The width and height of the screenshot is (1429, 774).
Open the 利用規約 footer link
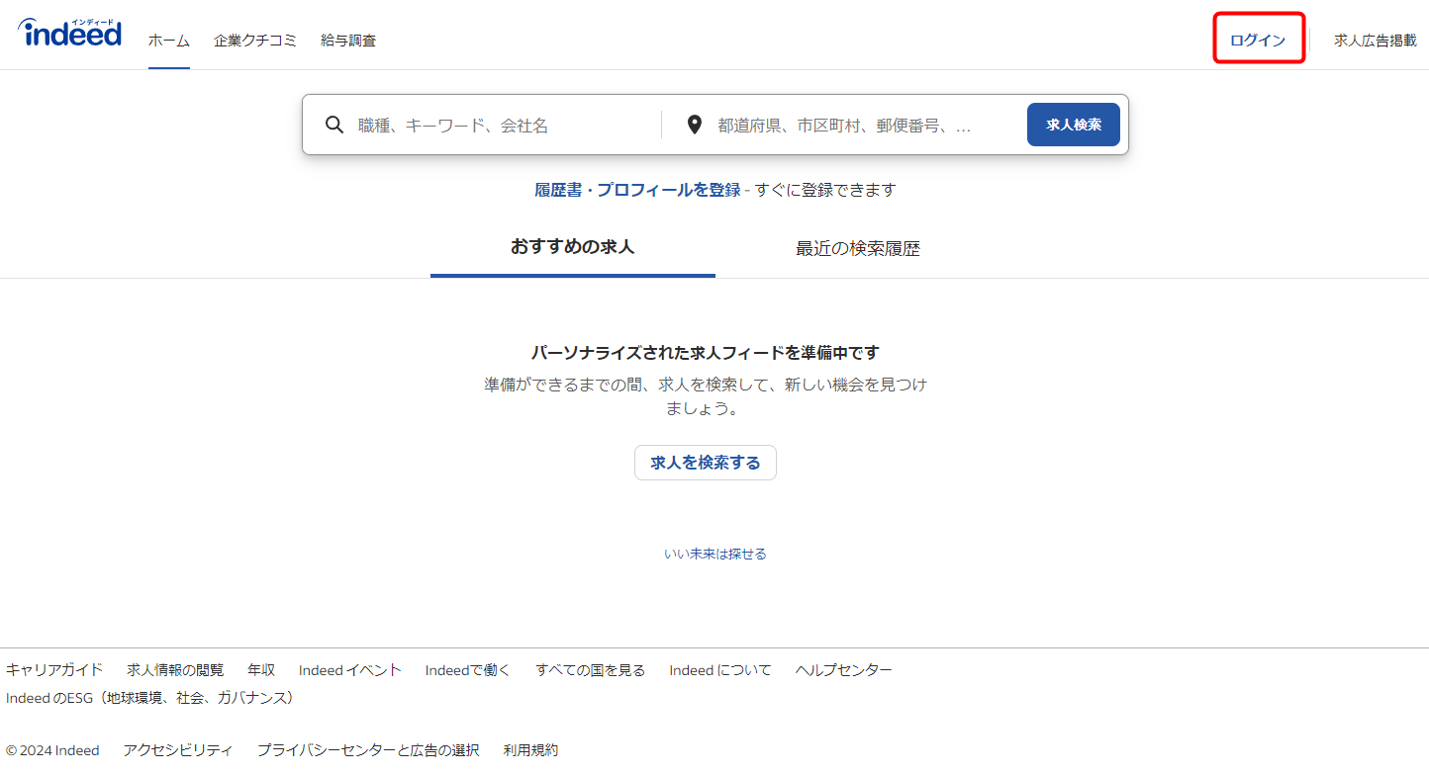tap(529, 749)
